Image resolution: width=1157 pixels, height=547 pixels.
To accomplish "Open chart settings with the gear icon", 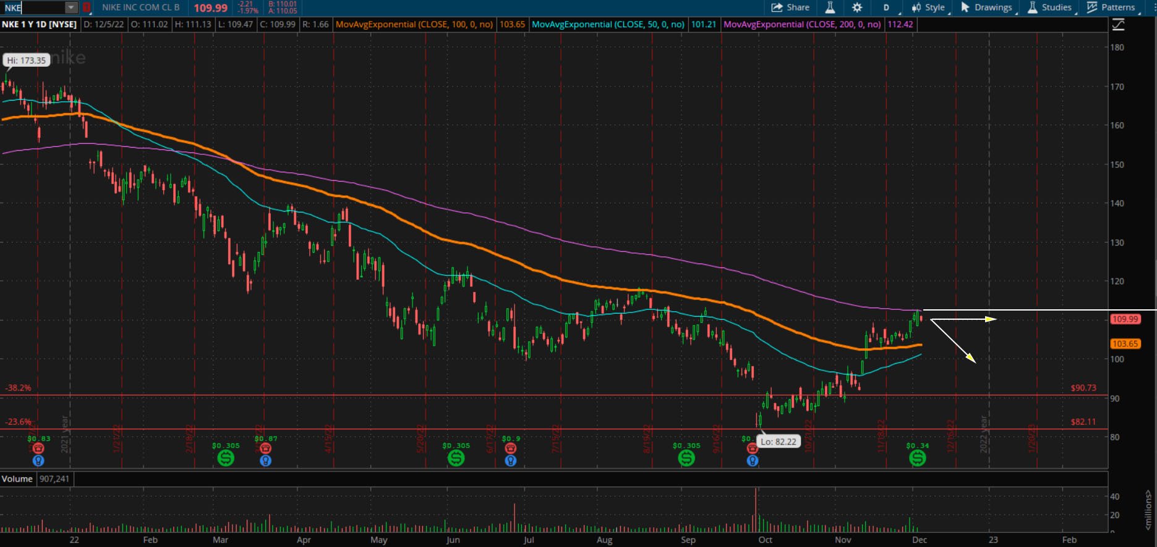I will click(x=857, y=7).
